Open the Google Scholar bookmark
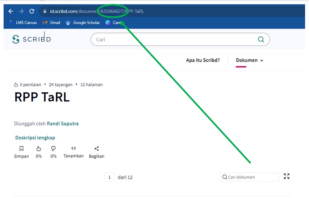Image resolution: width=309 pixels, height=198 pixels. [x=83, y=23]
